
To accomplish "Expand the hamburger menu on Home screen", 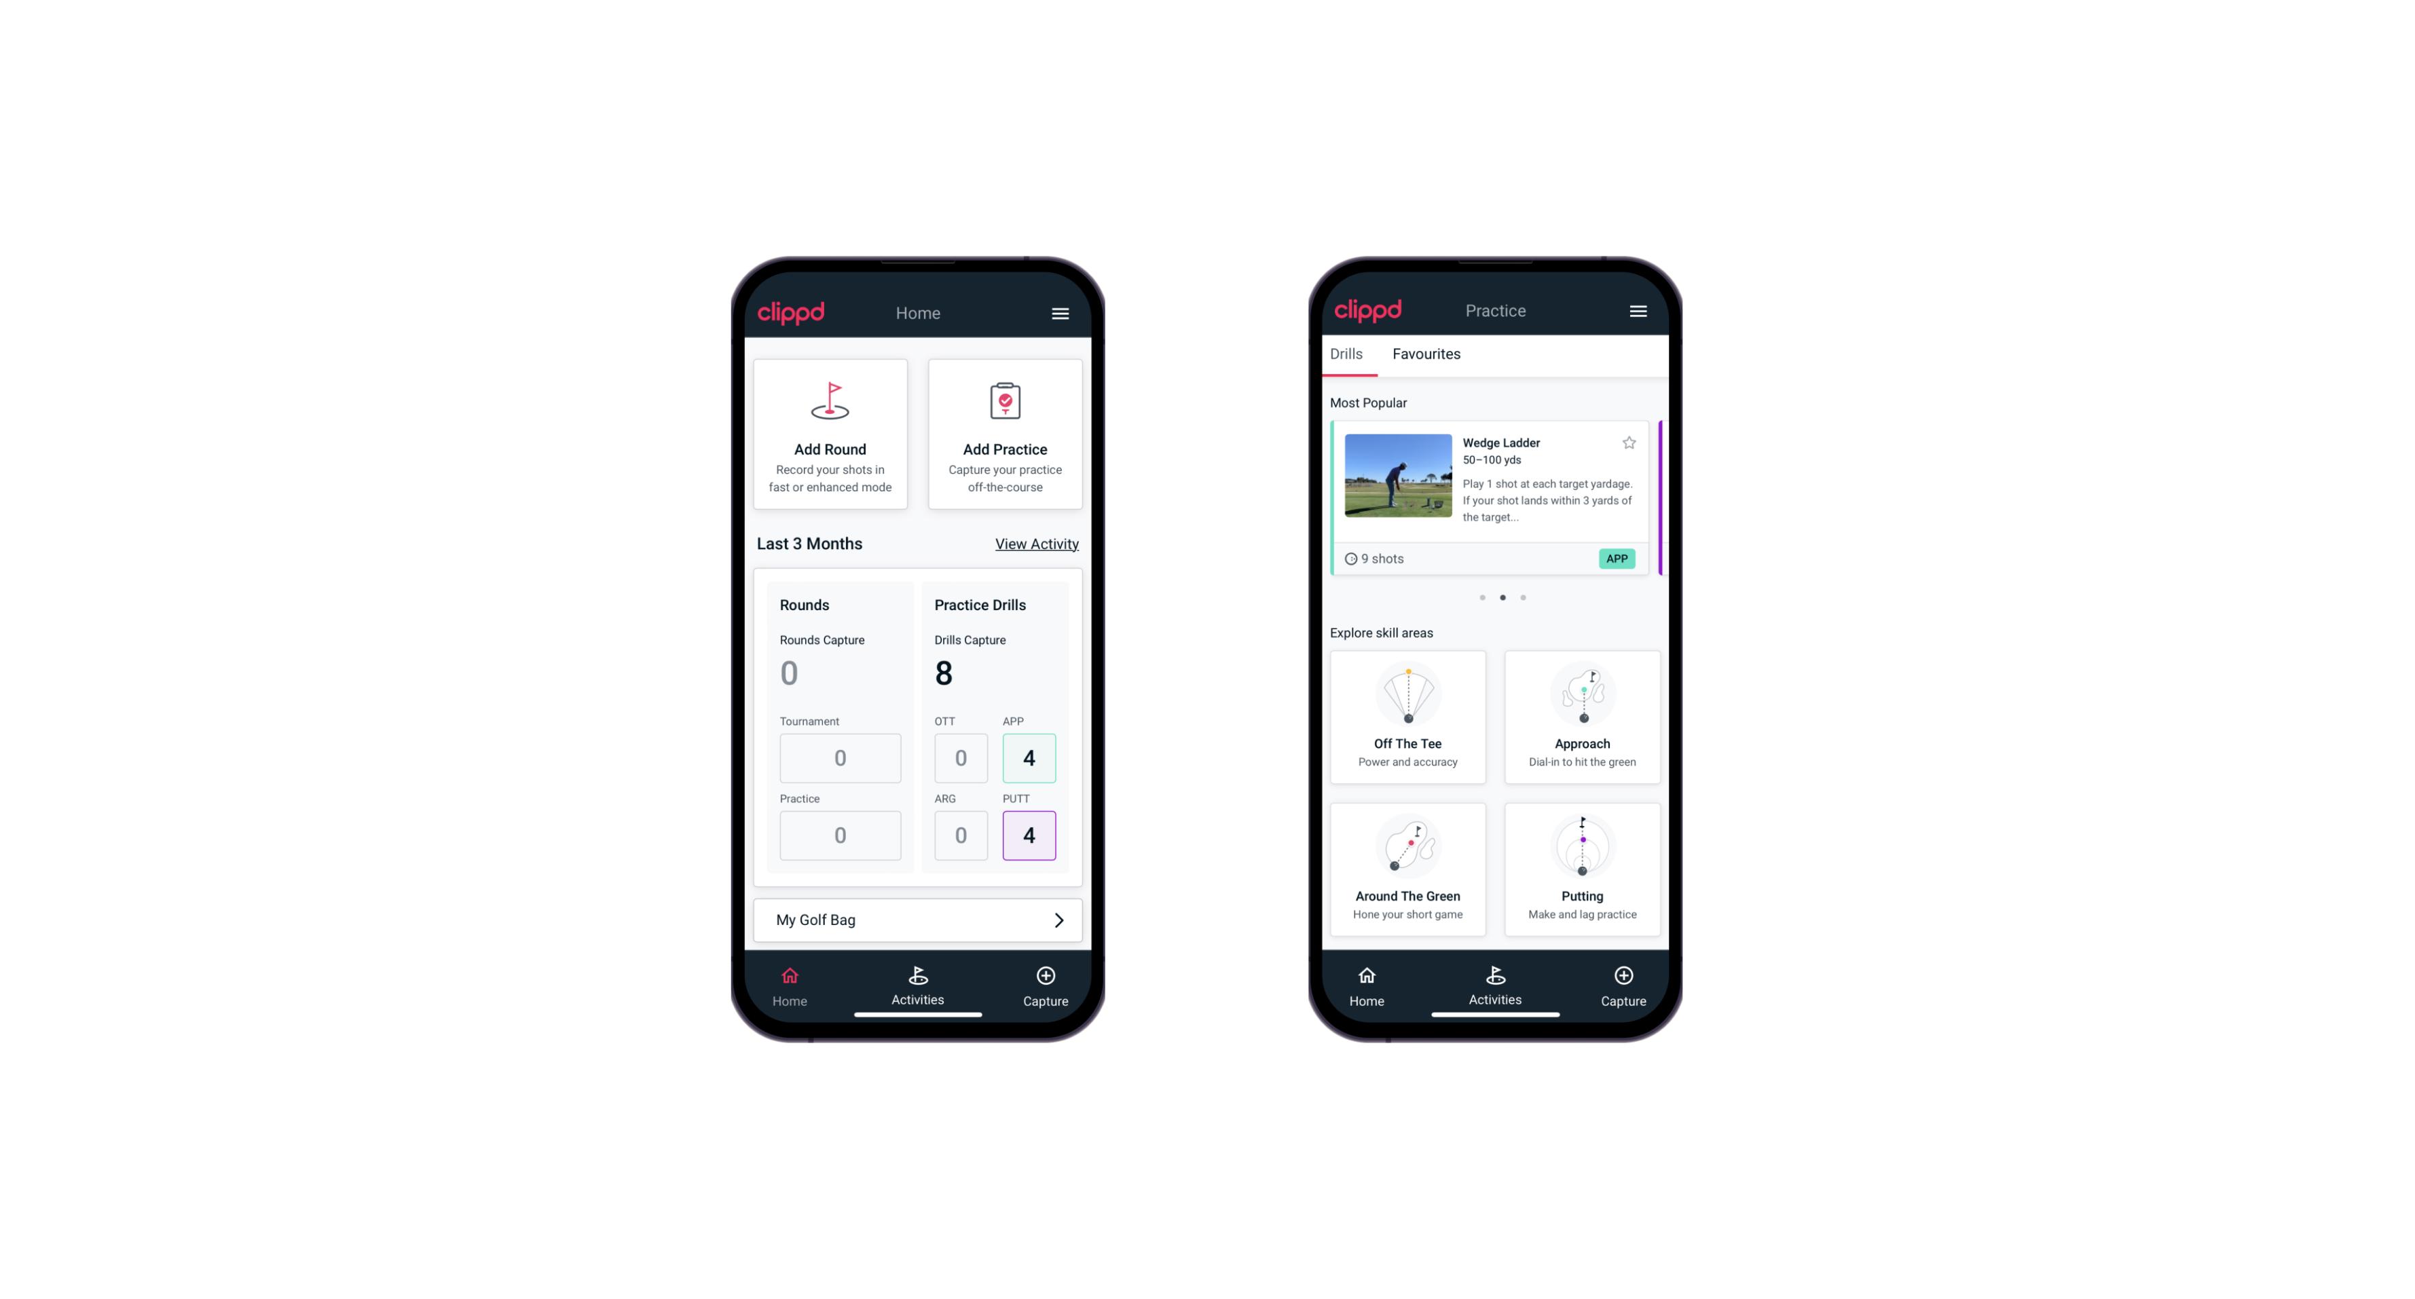I will pos(1063,314).
